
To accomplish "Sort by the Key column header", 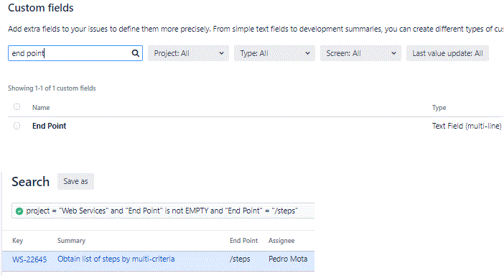I will [x=18, y=241].
